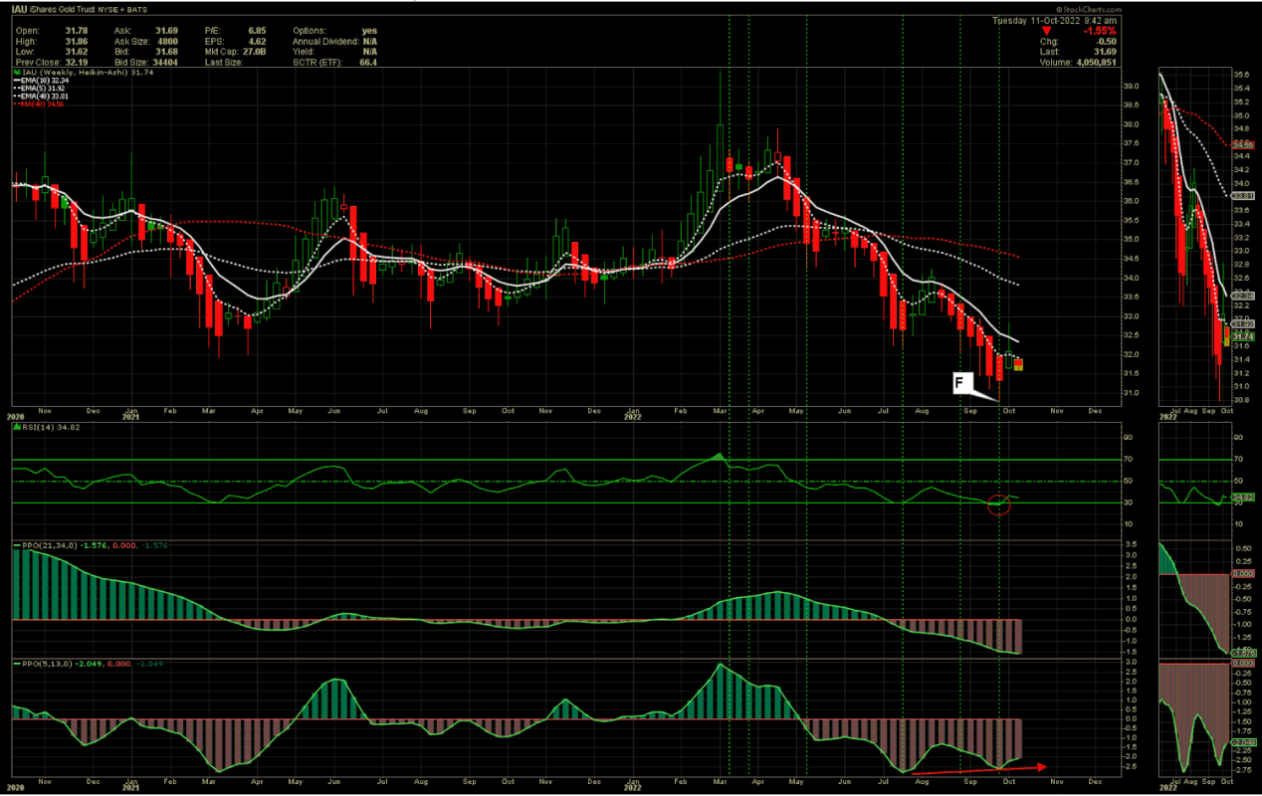Click the red 34.56 price tag on mini chart

pos(1243,145)
